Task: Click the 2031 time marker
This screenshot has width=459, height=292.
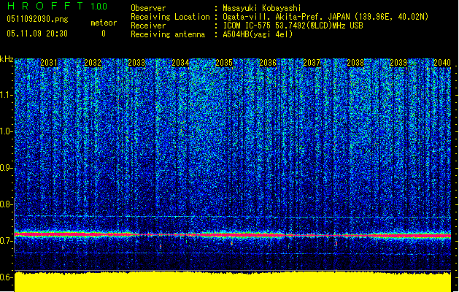Action: click(x=49, y=63)
